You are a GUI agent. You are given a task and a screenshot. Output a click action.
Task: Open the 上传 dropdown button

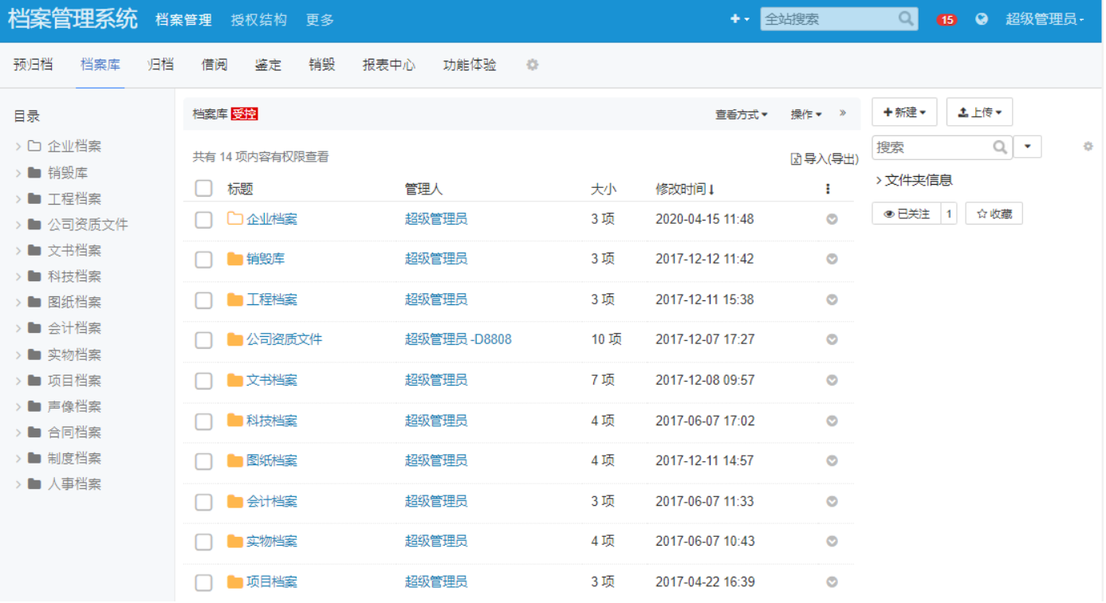(x=979, y=112)
